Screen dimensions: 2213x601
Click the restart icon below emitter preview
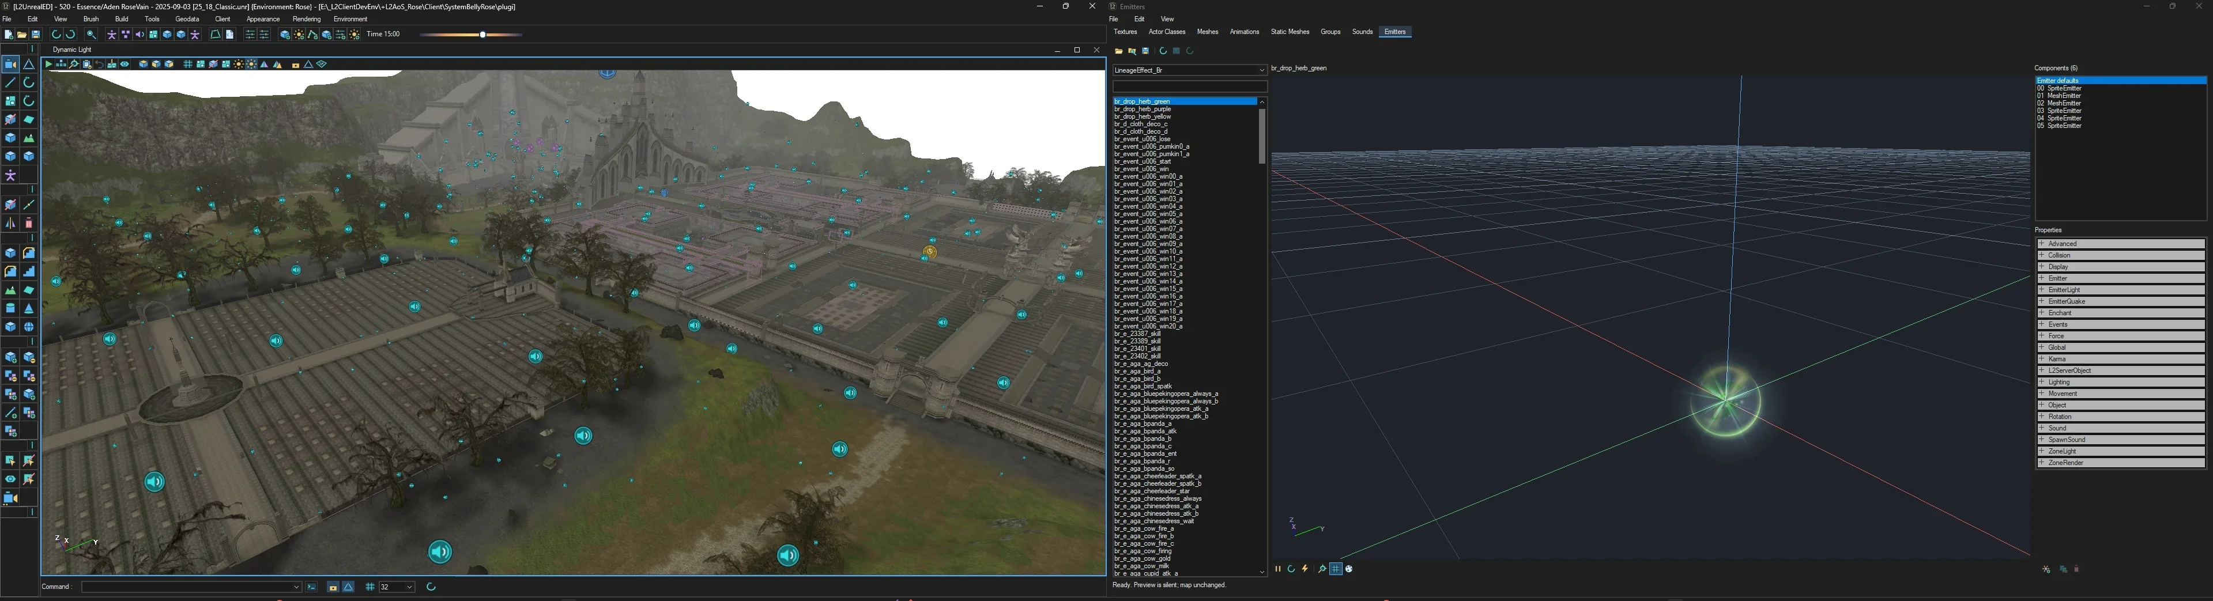click(x=1291, y=568)
